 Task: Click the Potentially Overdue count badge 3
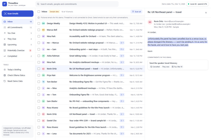point(30,50)
